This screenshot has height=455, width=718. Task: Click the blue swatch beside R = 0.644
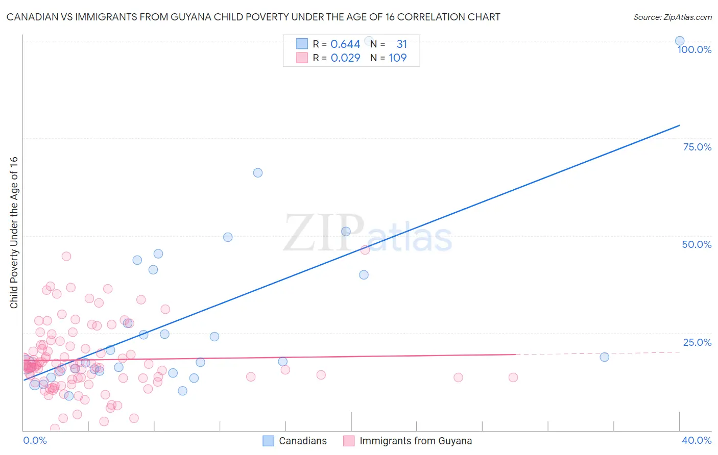point(302,44)
